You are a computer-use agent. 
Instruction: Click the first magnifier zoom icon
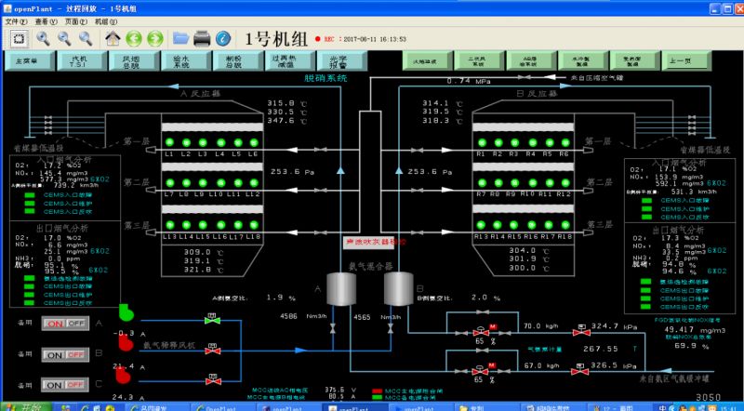[43, 38]
